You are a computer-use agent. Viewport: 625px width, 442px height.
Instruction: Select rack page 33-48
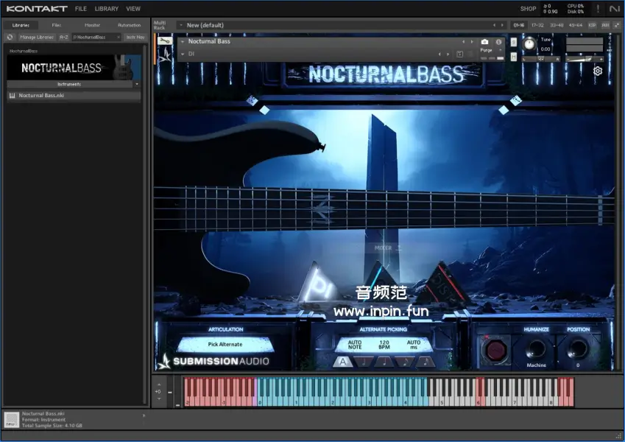coord(557,25)
